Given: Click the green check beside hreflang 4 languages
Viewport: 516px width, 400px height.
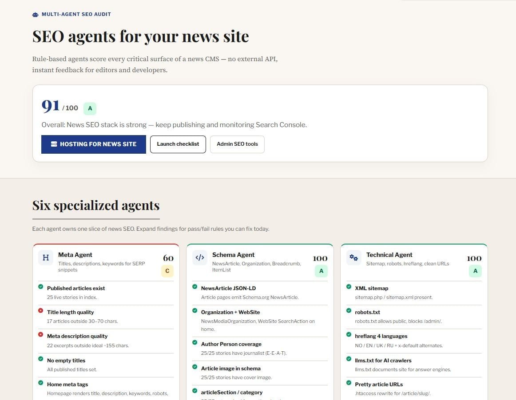Looking at the screenshot, I should pyautogui.click(x=349, y=334).
